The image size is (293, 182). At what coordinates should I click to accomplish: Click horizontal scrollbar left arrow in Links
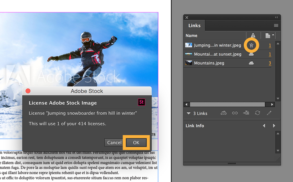tap(186, 105)
